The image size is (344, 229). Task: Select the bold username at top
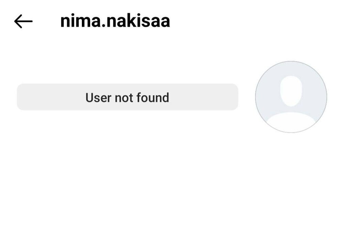tap(115, 21)
